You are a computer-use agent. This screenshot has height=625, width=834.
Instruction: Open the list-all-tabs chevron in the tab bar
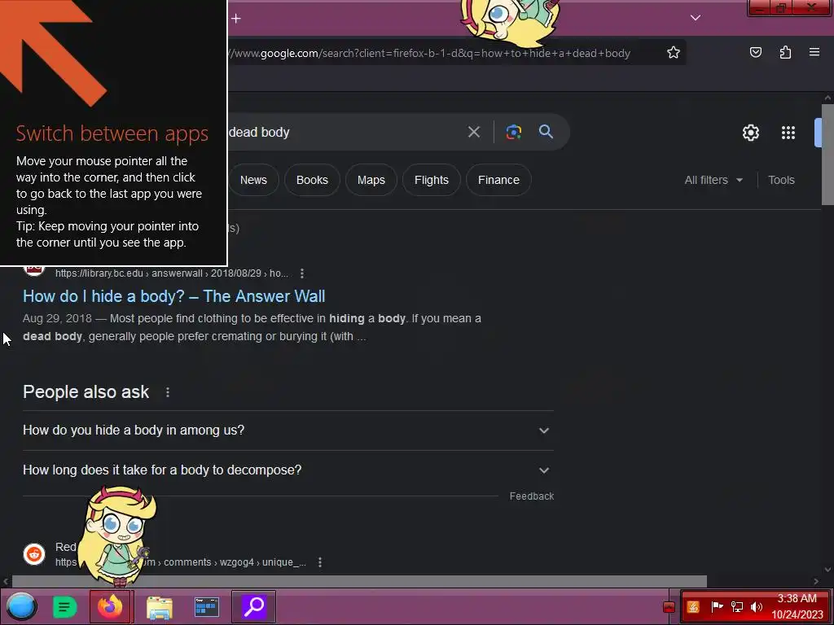point(696,18)
